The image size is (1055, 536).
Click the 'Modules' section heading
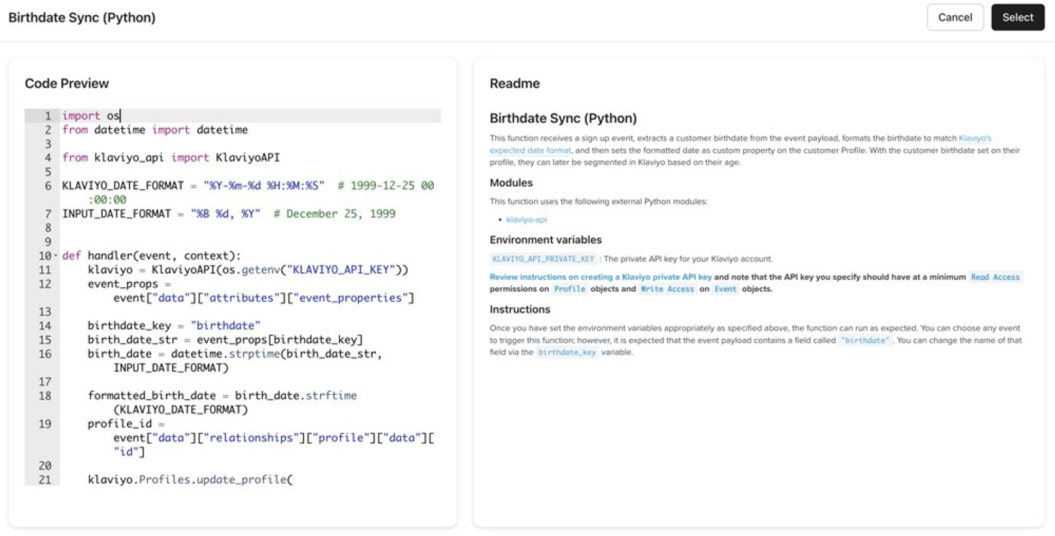(511, 183)
